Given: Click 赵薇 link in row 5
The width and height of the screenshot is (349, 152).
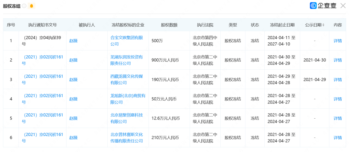Looking at the screenshot, I should coord(73,118).
